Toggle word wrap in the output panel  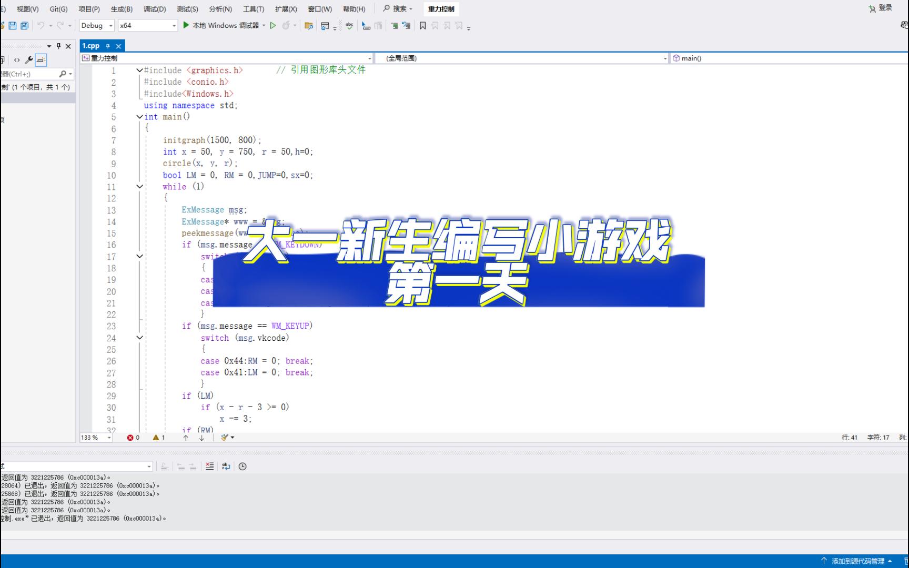(226, 466)
